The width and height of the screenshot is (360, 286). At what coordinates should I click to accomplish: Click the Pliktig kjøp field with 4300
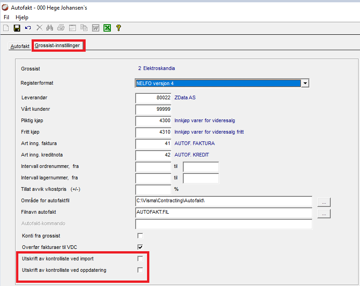(153, 121)
